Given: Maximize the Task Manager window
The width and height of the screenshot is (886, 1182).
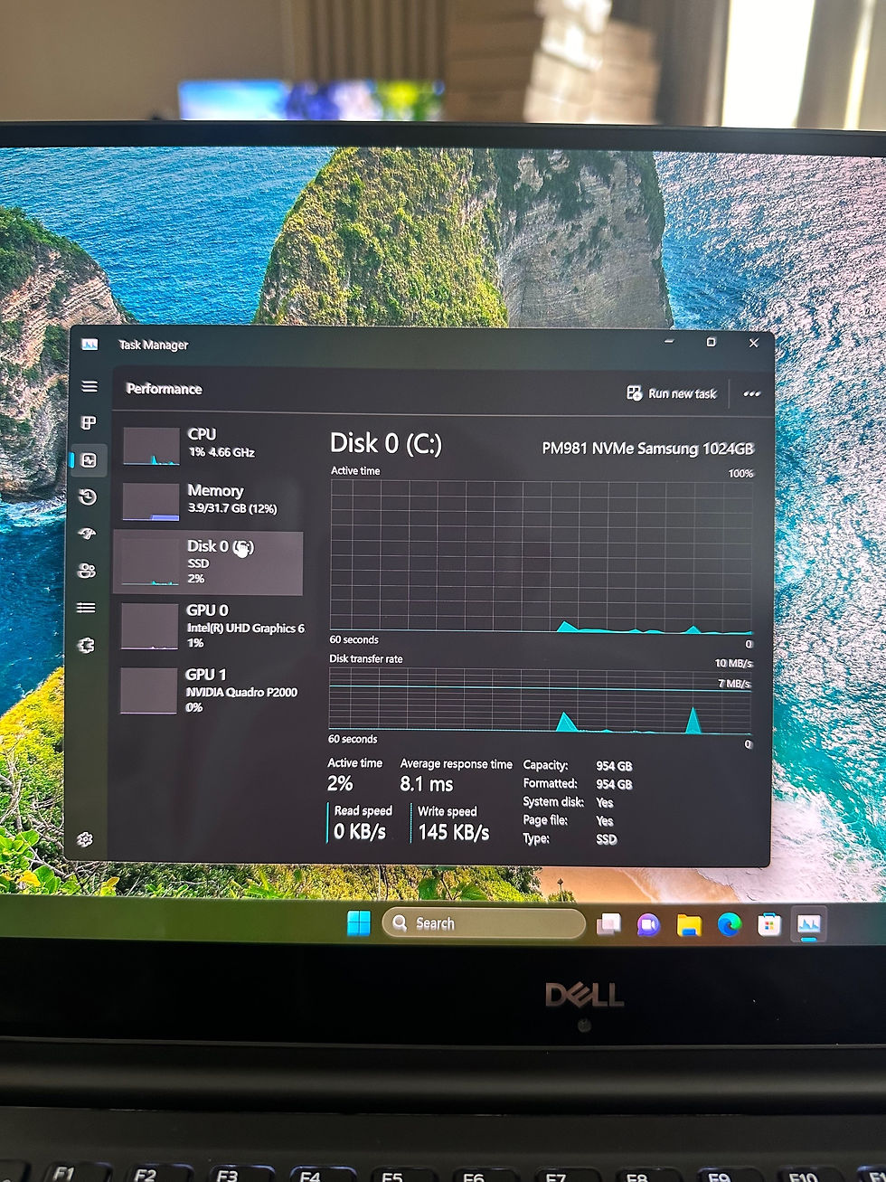Looking at the screenshot, I should point(711,342).
